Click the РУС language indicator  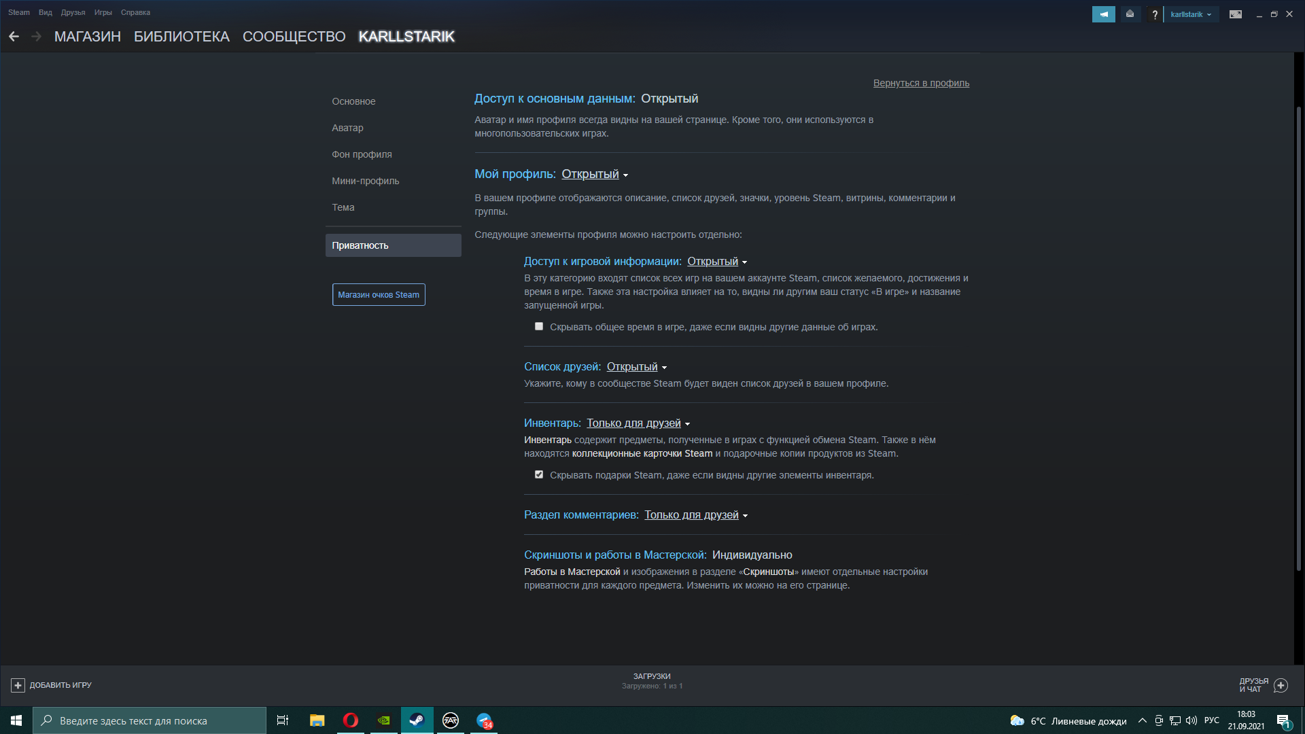(x=1212, y=720)
